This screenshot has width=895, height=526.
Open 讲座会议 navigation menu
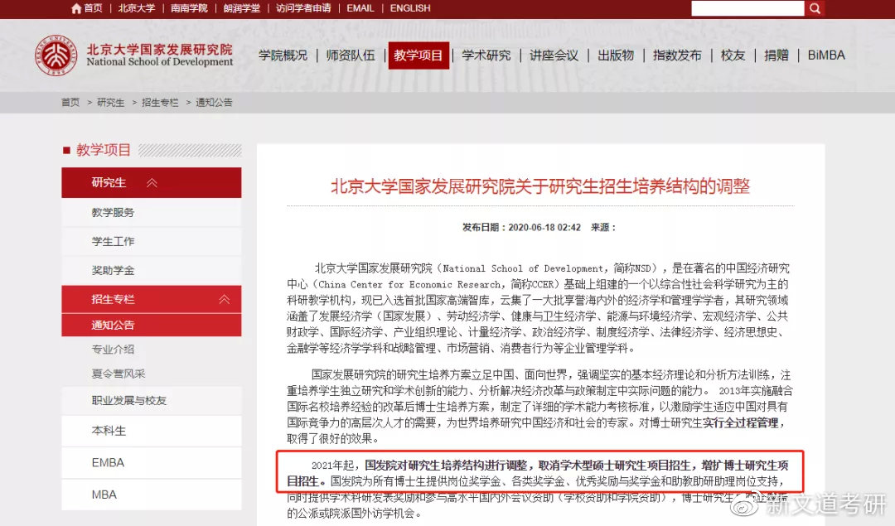pos(554,55)
